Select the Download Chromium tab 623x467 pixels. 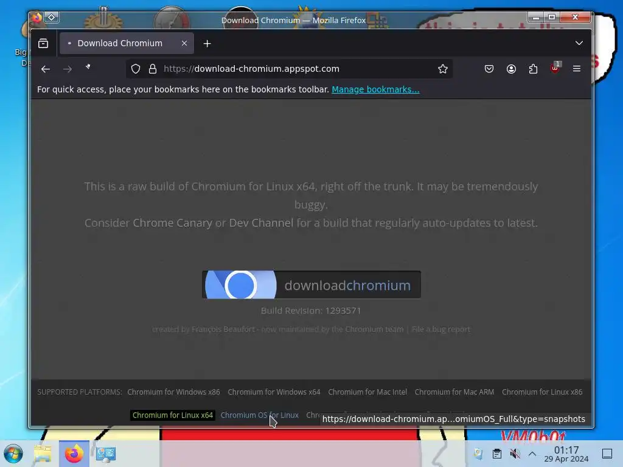coord(127,43)
